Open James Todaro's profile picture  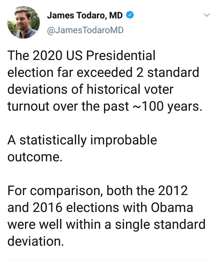coord(24,22)
